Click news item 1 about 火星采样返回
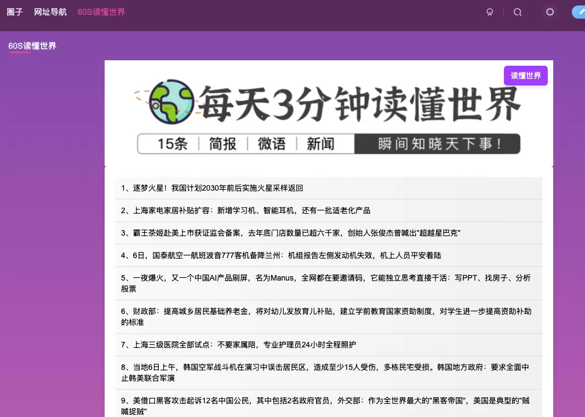 click(x=329, y=188)
